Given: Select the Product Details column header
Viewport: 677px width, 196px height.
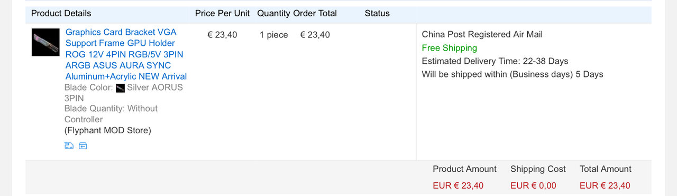Looking at the screenshot, I should [x=61, y=13].
